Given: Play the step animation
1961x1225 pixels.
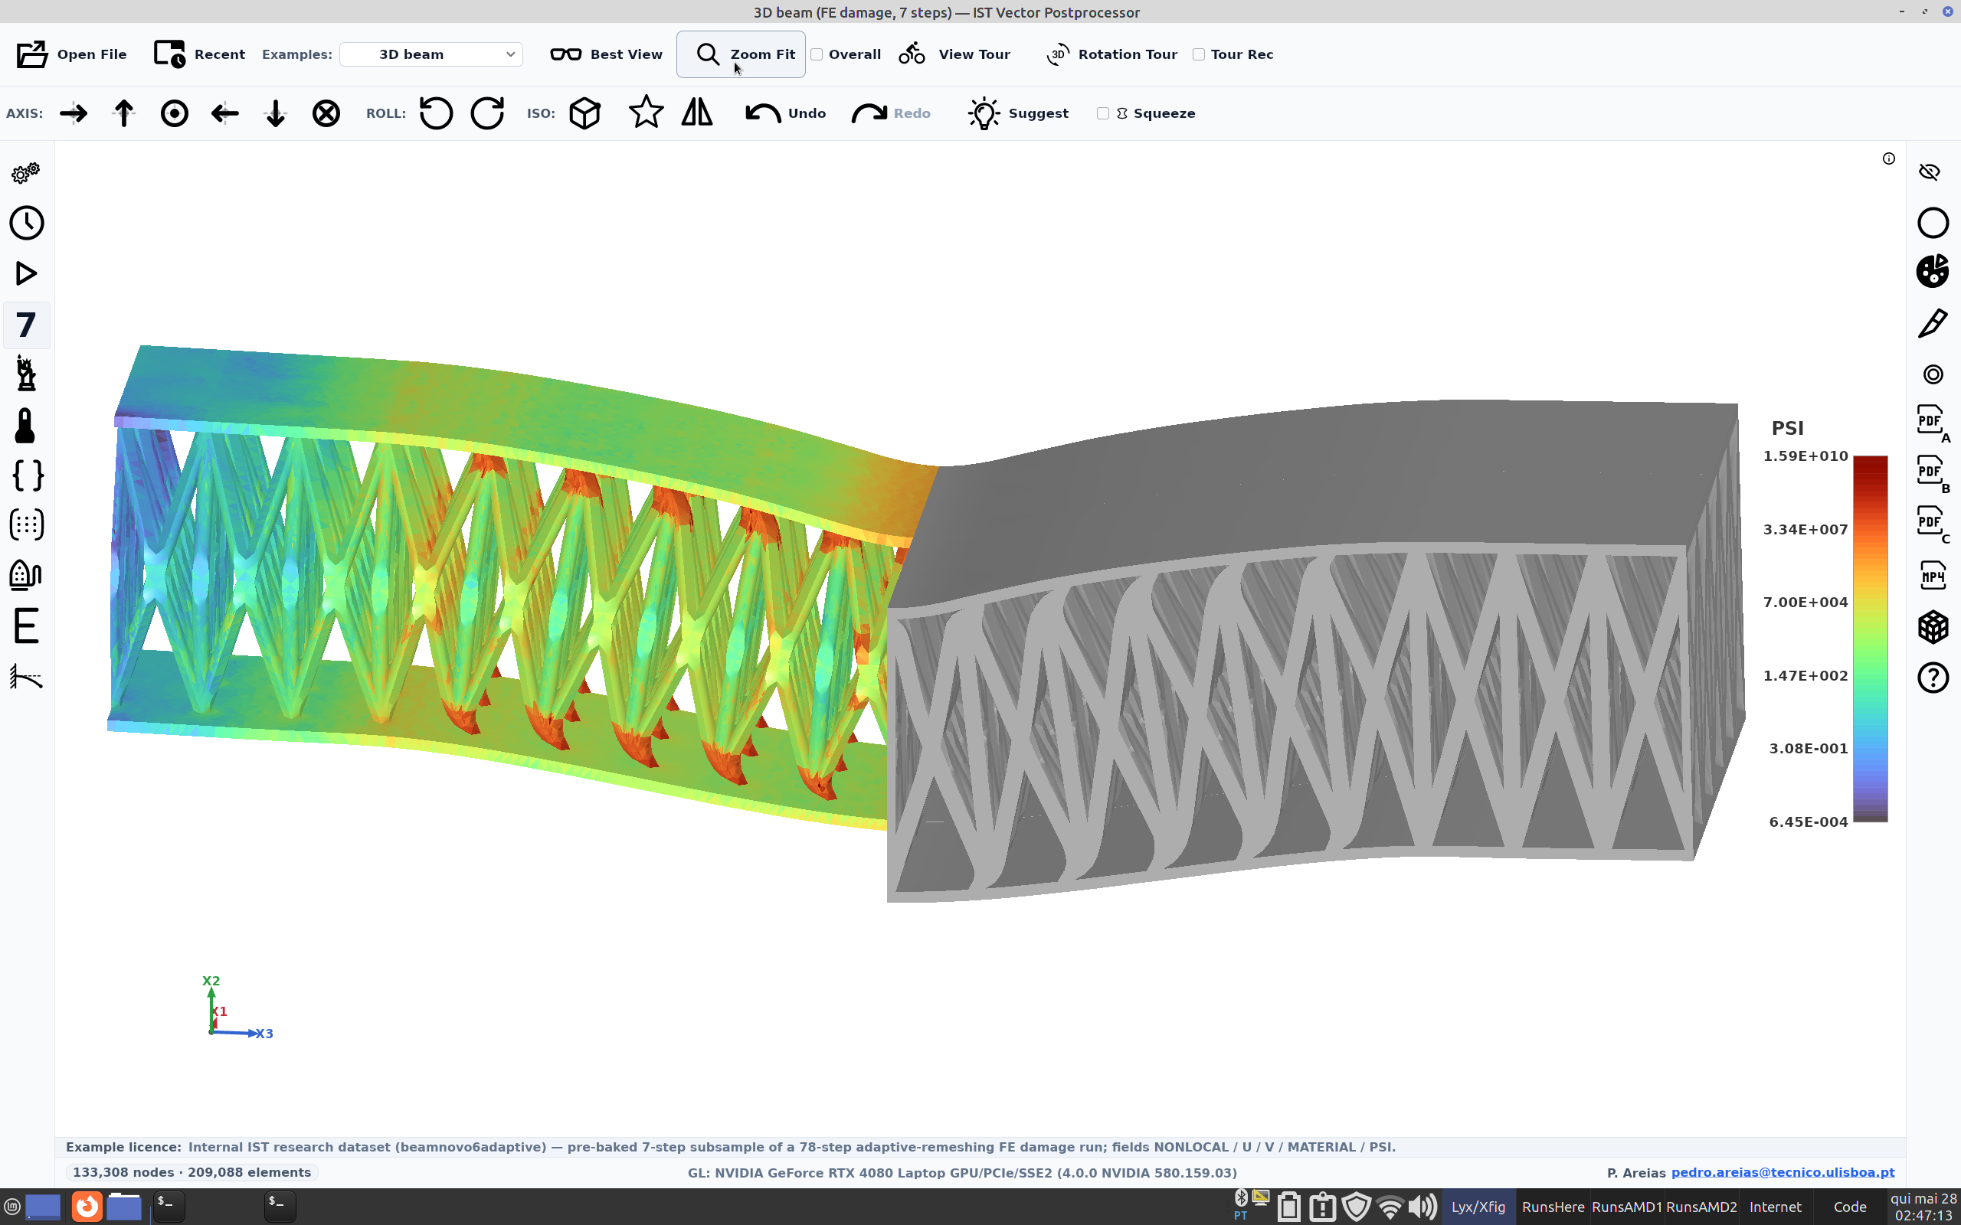Looking at the screenshot, I should coord(26,274).
